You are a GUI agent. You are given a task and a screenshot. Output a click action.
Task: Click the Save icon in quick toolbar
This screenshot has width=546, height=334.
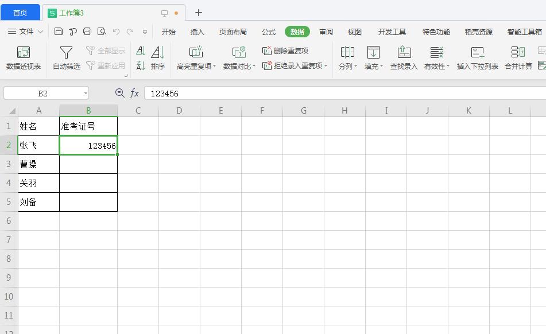[59, 32]
